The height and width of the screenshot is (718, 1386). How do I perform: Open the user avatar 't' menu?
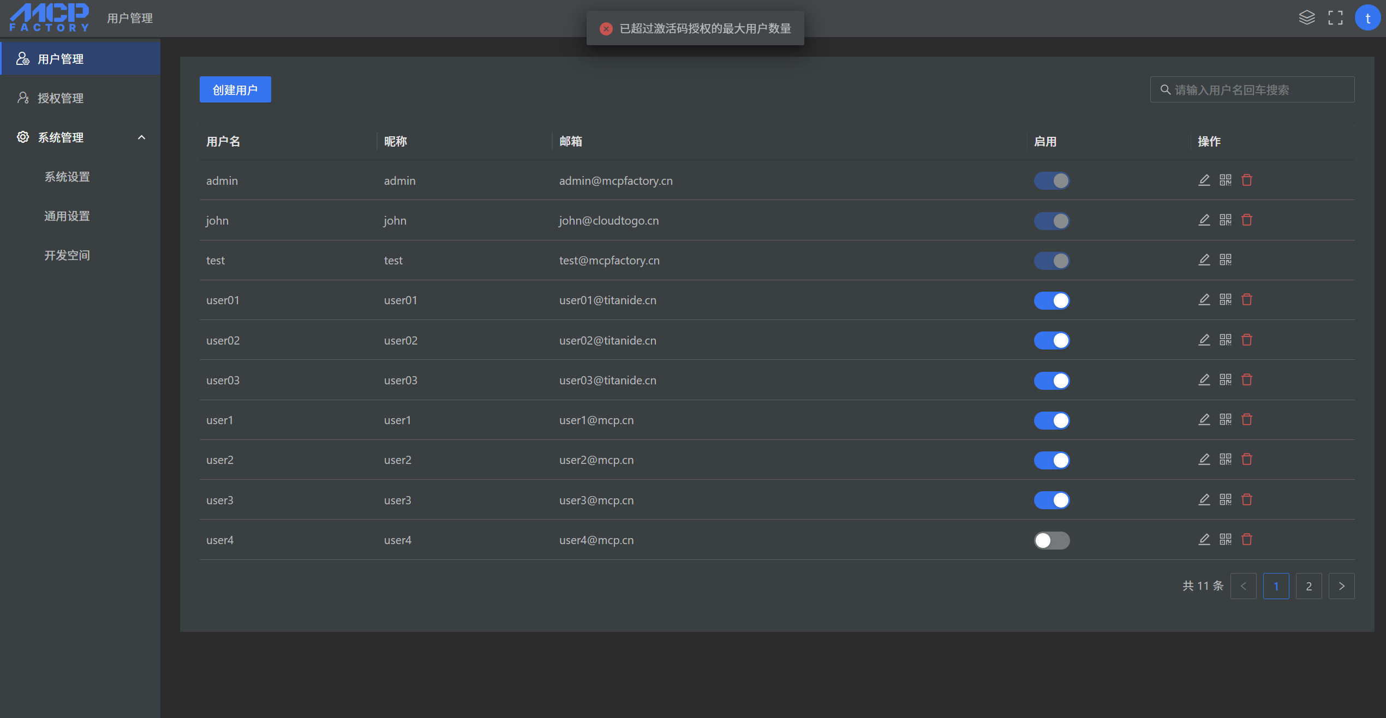1367,18
